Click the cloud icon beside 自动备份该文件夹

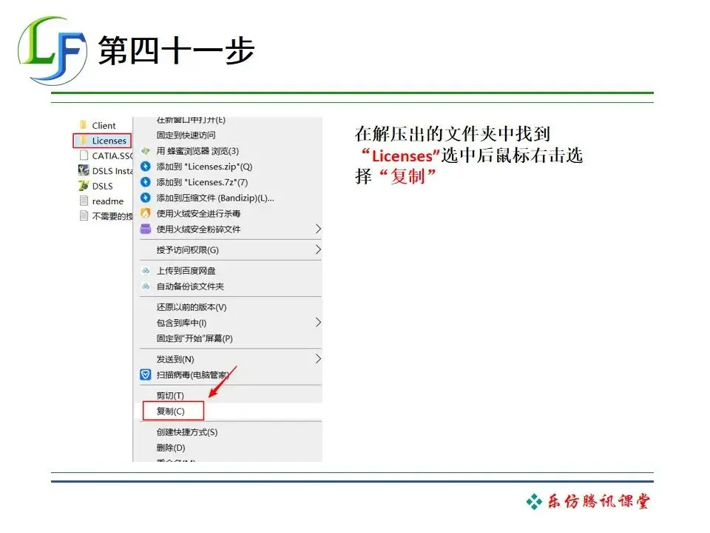pos(146,286)
